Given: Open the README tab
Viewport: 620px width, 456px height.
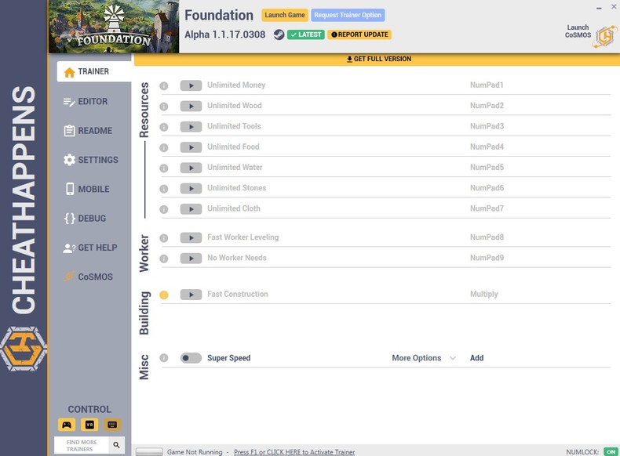Looking at the screenshot, I should pyautogui.click(x=88, y=131).
